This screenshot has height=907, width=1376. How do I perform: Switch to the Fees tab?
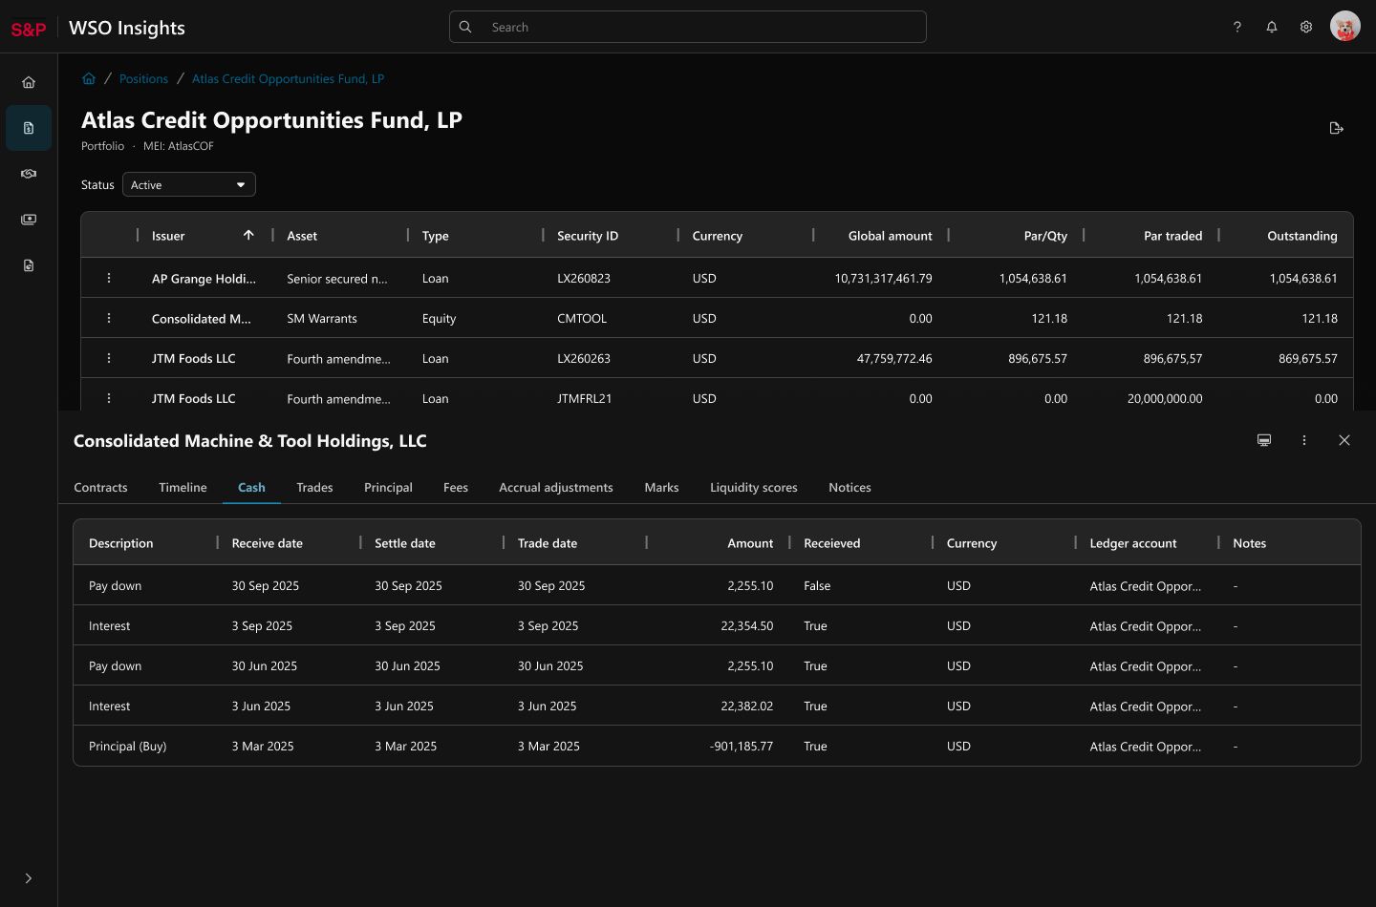tap(456, 488)
